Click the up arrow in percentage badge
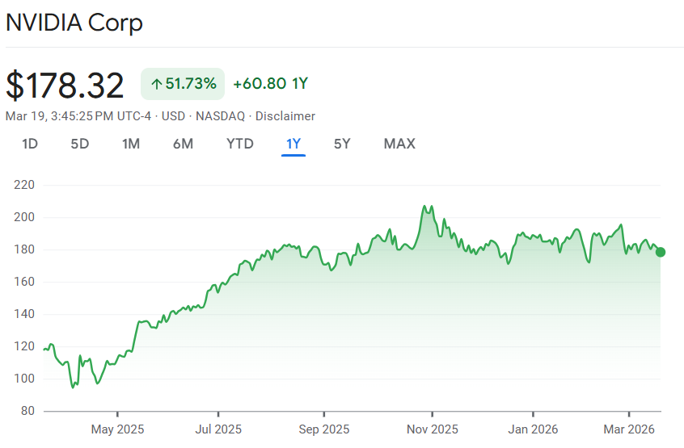Screen dimensions: 684x448 (157, 84)
